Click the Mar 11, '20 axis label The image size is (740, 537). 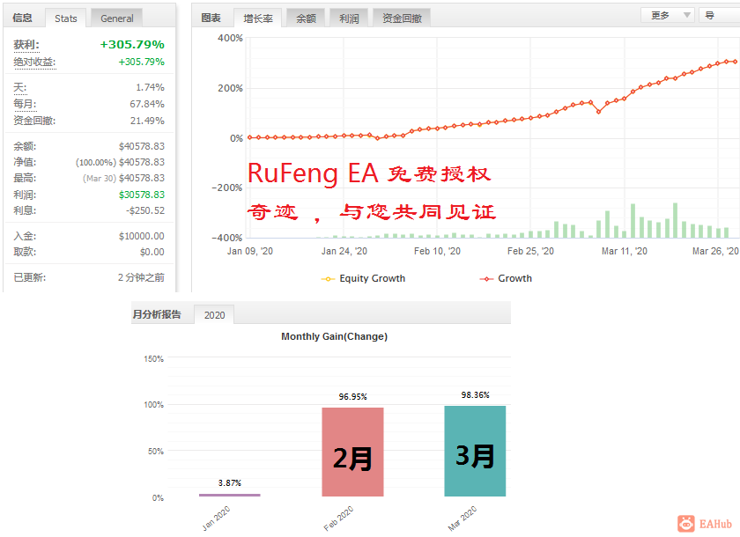pos(624,251)
